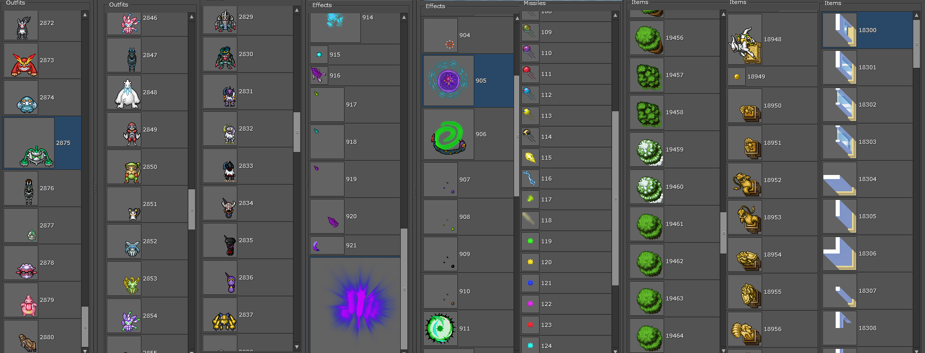
Task: Click the outfit ID text 2852
Action: [x=150, y=241]
